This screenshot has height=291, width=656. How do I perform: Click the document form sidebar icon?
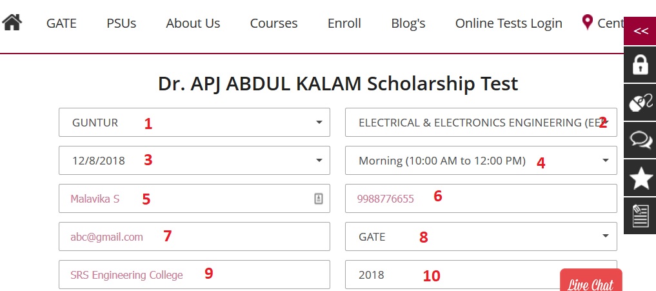point(640,216)
